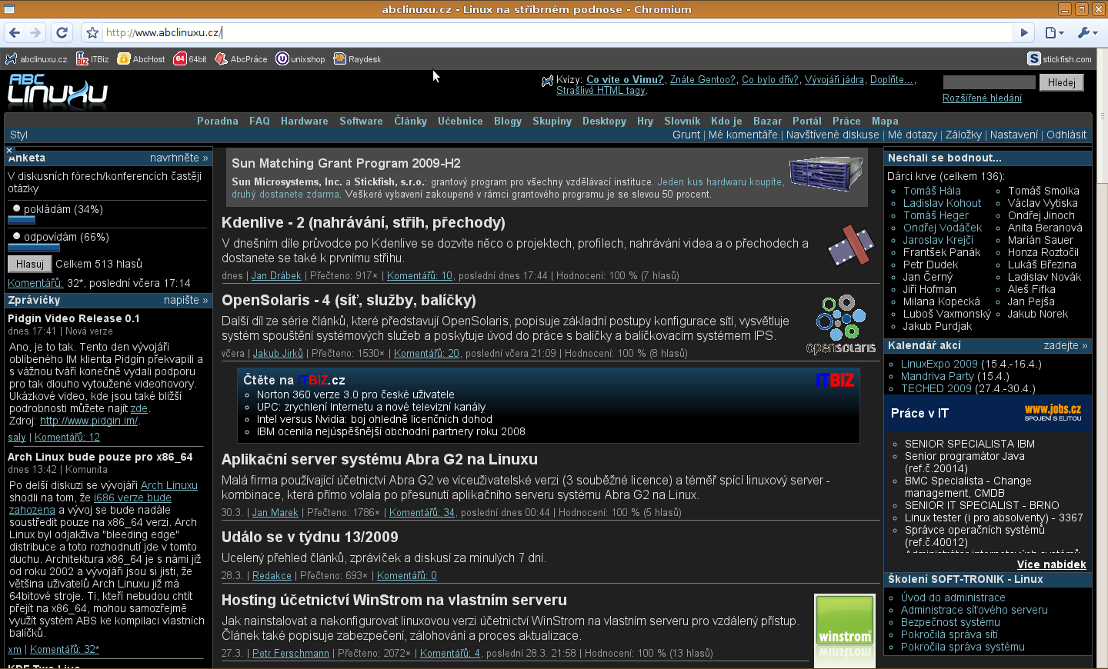This screenshot has height=669, width=1108.
Task: Open the Články menu item
Action: click(x=411, y=121)
